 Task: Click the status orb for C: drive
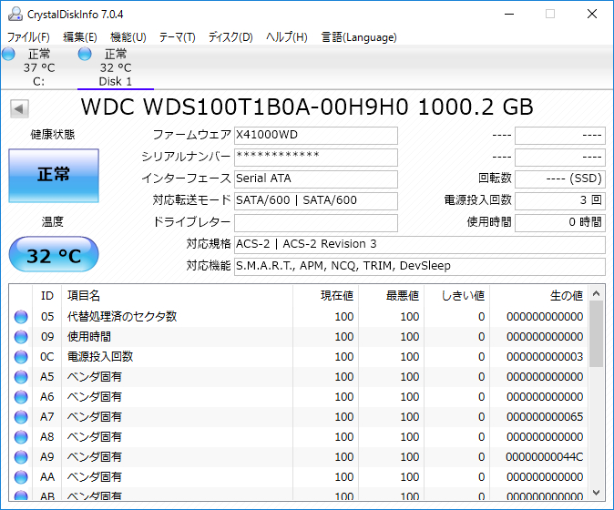coord(9,55)
